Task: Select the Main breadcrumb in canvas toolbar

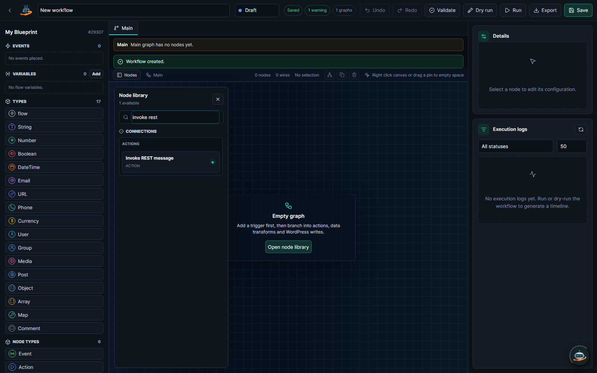Action: coord(154,75)
